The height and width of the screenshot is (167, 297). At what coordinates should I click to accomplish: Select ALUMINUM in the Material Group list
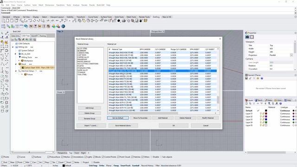[82, 51]
